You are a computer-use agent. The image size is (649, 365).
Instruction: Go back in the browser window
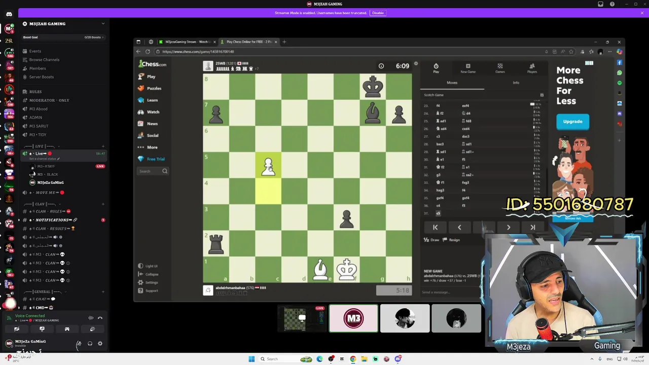point(138,52)
